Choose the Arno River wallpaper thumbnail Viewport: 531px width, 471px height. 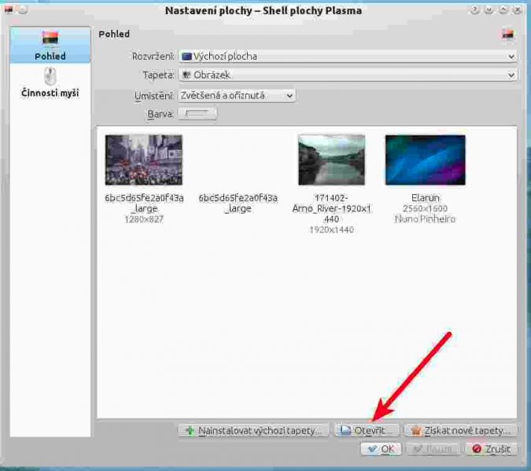[x=331, y=160]
